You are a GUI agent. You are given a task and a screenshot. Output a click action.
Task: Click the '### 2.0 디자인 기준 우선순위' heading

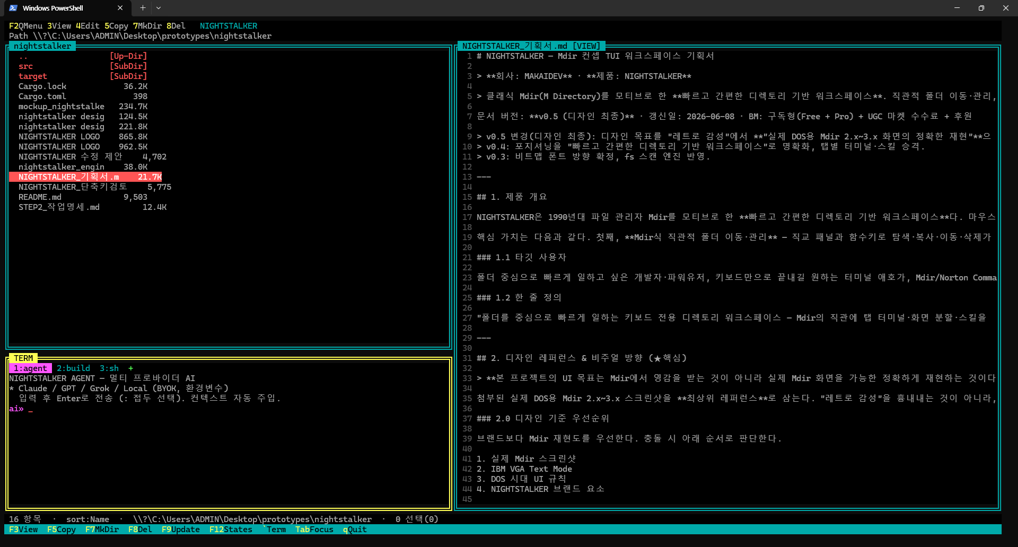[543, 419]
